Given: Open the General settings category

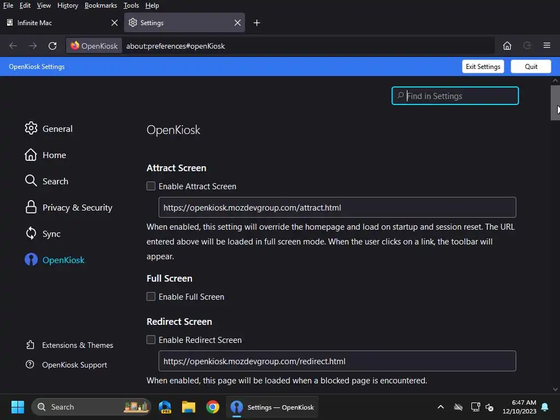Looking at the screenshot, I should click(x=49, y=129).
